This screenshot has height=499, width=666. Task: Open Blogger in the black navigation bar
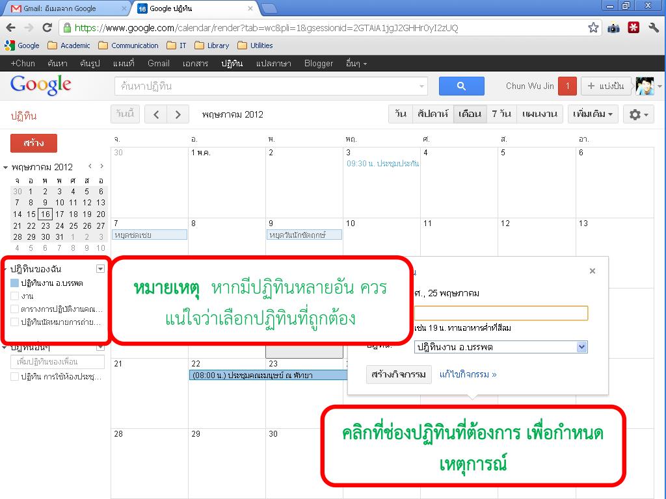(x=319, y=64)
